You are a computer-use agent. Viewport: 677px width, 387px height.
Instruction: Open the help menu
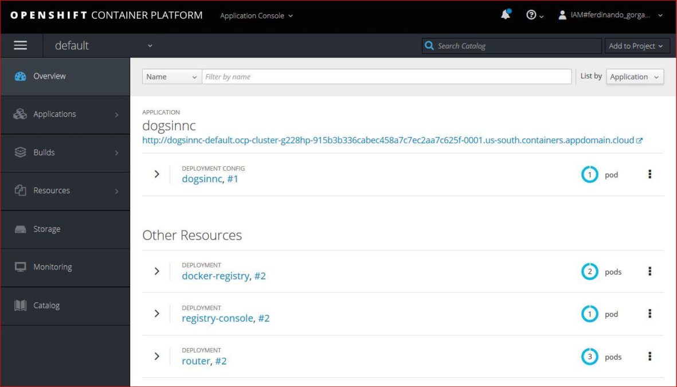(533, 14)
